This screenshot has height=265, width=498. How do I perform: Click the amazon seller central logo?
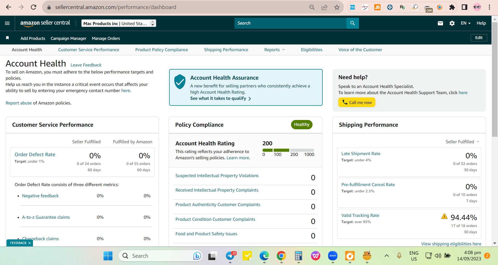click(45, 23)
